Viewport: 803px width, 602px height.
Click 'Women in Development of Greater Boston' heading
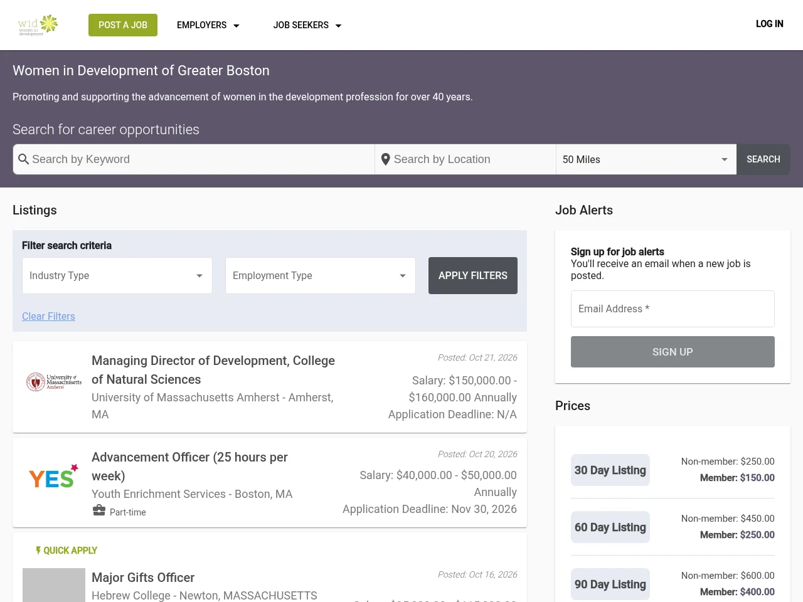click(141, 71)
